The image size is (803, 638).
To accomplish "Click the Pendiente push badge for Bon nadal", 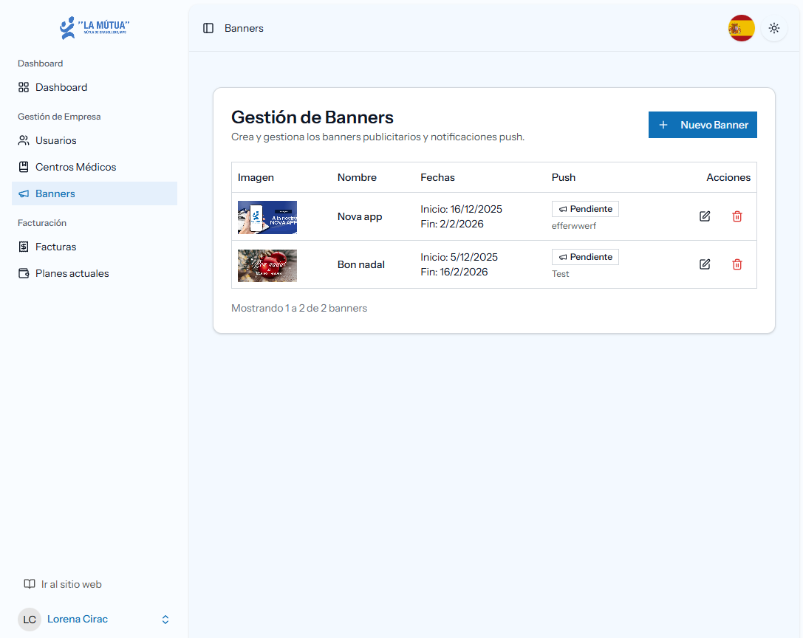I will click(x=585, y=256).
